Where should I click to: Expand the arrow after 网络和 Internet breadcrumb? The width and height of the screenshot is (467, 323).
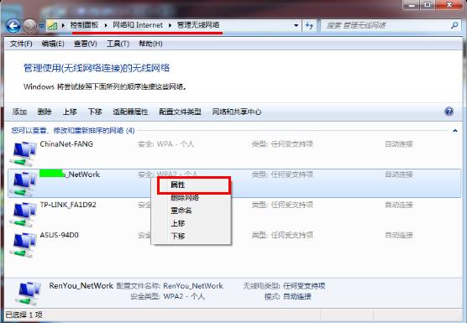point(170,25)
